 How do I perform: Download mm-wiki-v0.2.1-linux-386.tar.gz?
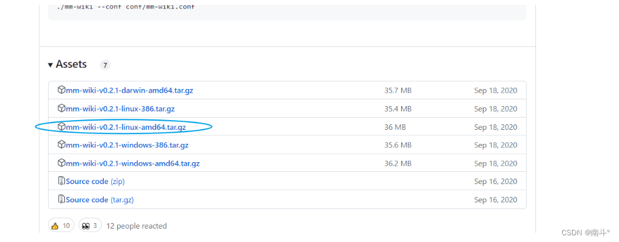pyautogui.click(x=120, y=109)
